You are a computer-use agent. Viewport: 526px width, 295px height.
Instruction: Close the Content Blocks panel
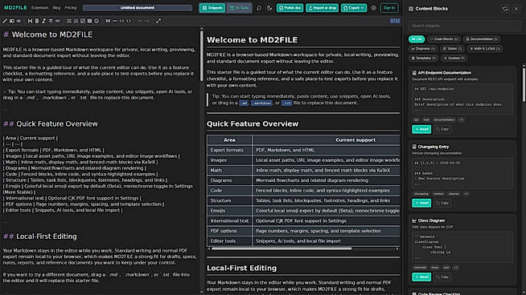coord(516,9)
